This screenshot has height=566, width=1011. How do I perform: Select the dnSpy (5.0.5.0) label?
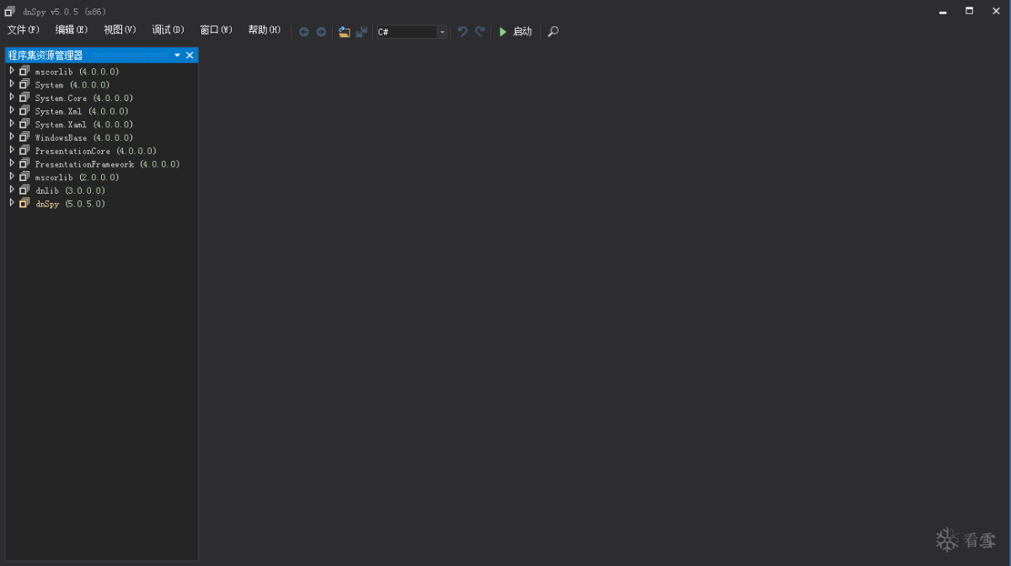71,204
